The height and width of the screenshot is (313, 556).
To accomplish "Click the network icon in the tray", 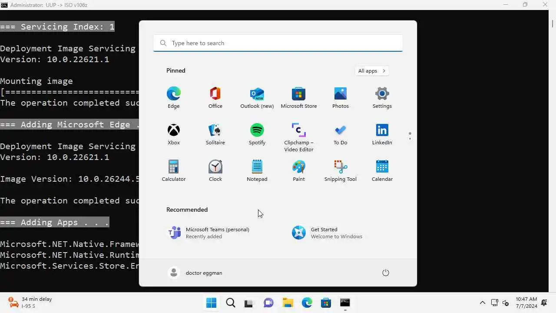I will (494, 303).
